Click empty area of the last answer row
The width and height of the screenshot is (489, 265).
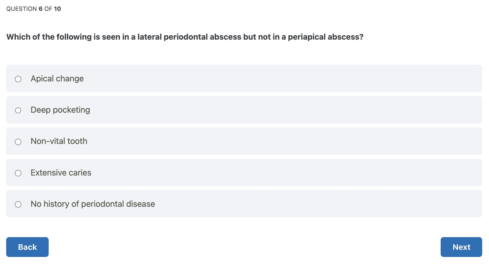[310, 204]
